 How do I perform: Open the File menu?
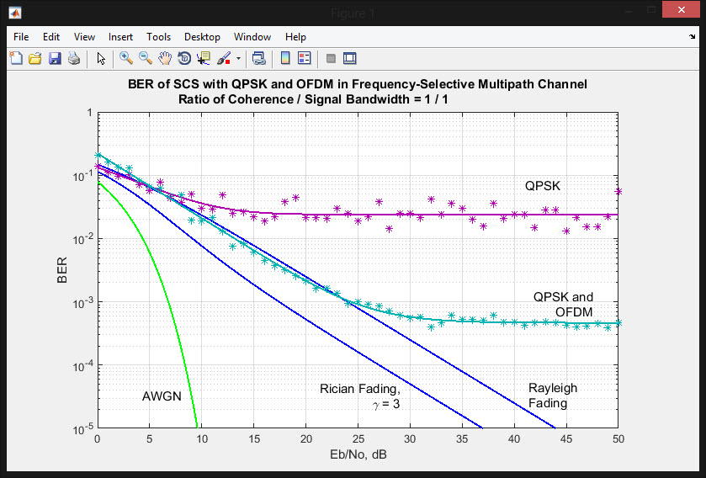coord(21,37)
